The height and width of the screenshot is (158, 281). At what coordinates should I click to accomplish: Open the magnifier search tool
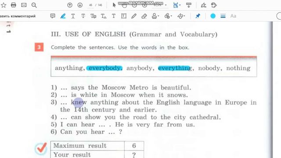pos(34,5)
